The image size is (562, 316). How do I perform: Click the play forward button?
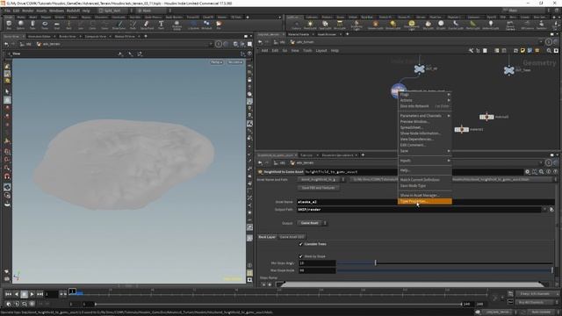[x=32, y=294]
